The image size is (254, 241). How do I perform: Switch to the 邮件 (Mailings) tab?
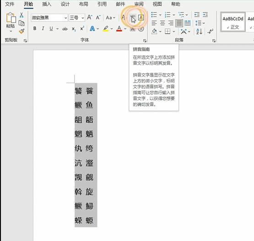pos(120,4)
